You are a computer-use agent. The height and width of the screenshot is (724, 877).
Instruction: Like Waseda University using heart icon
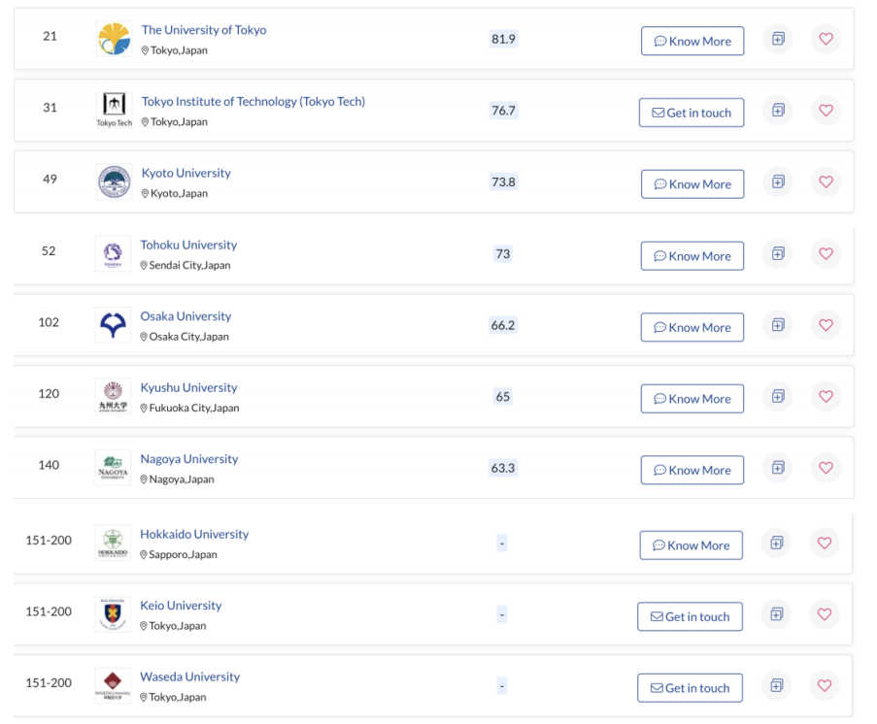pos(825,686)
